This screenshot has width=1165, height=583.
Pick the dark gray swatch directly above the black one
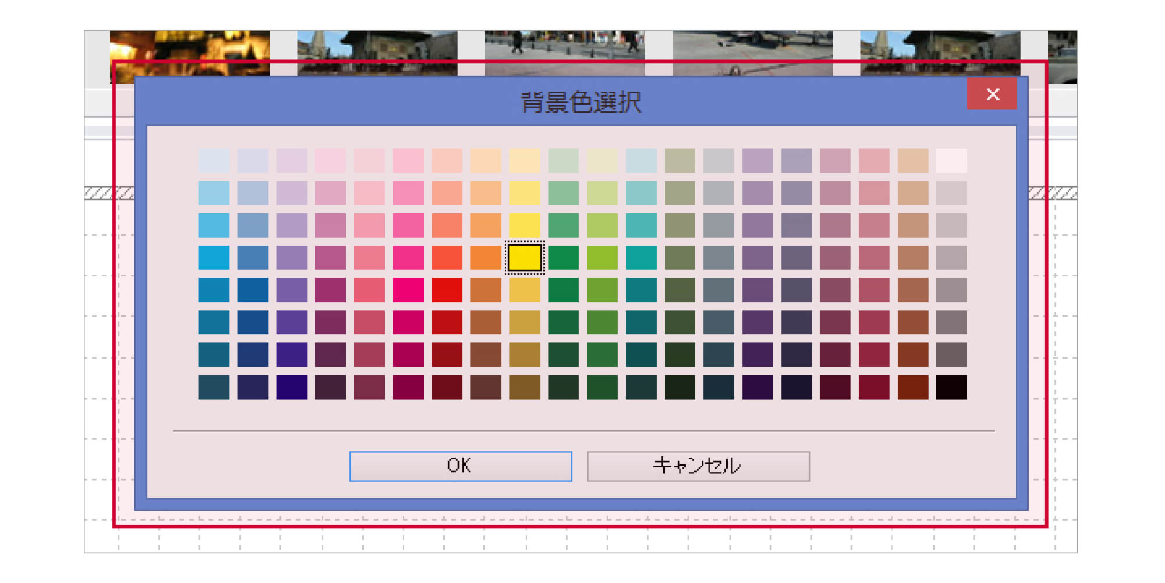point(951,355)
